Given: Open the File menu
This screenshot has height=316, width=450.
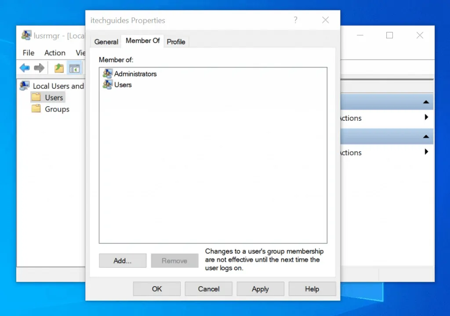Looking at the screenshot, I should (29, 53).
